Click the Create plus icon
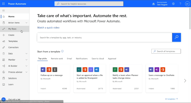 tap(4, 35)
